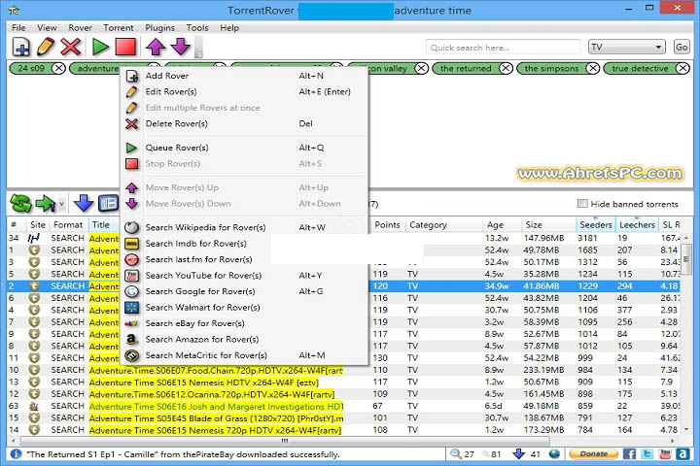Choose Search Amazon for Rover(s)
This screenshot has width=700, height=466.
pos(244,340)
